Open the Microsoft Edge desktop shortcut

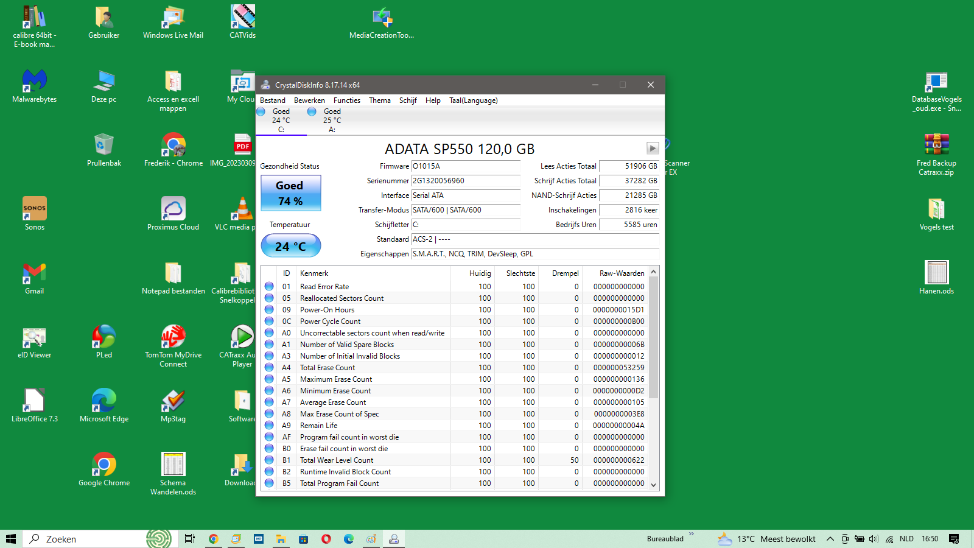point(104,406)
